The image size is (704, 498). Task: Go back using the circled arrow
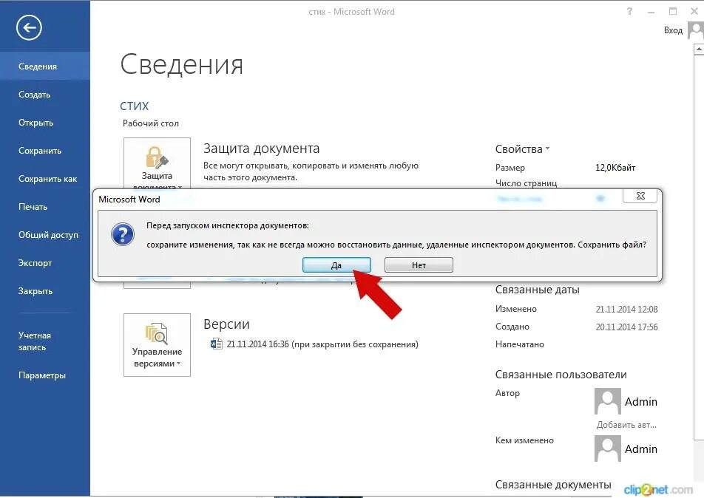29,28
